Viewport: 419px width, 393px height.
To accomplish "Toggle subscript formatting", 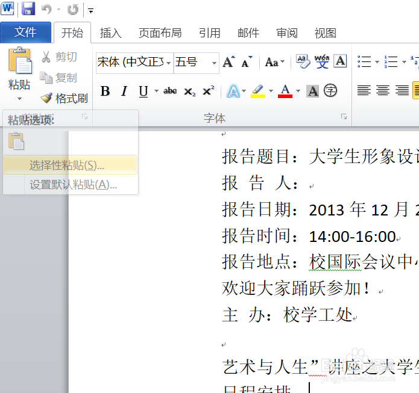I will 190,91.
